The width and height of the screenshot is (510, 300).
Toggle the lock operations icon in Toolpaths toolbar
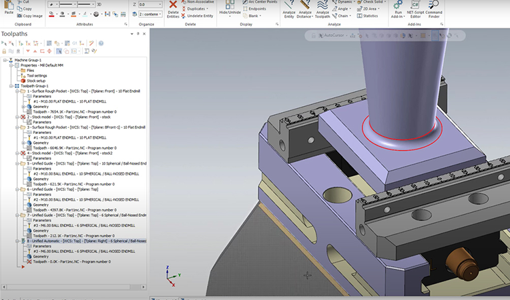(4, 51)
